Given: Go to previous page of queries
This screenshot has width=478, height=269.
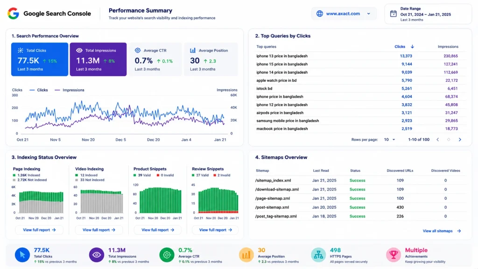Looking at the screenshot, I should 438,140.
